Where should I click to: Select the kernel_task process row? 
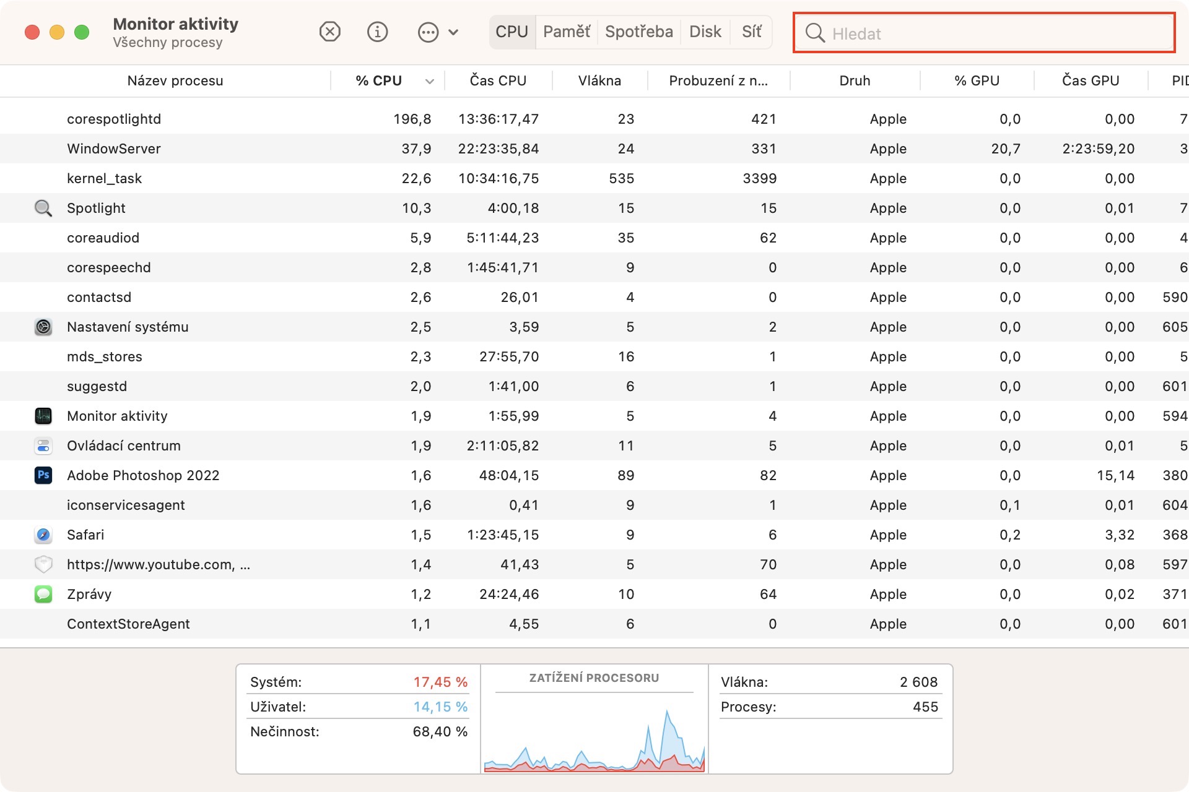[104, 178]
